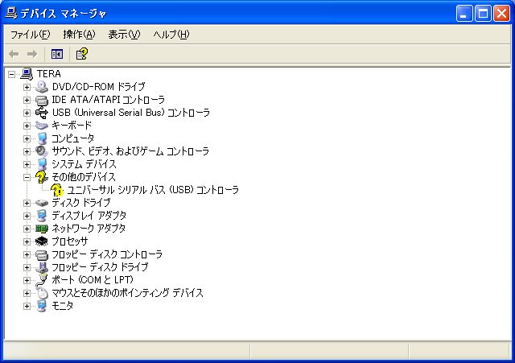Select フロッピー ディスク ドライブ label
The image size is (515, 363).
coord(100,267)
